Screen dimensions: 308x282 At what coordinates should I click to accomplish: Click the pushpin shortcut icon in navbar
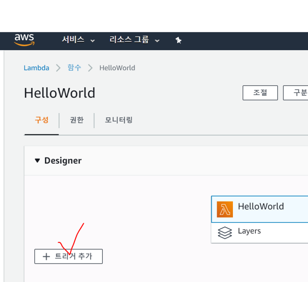(x=178, y=40)
